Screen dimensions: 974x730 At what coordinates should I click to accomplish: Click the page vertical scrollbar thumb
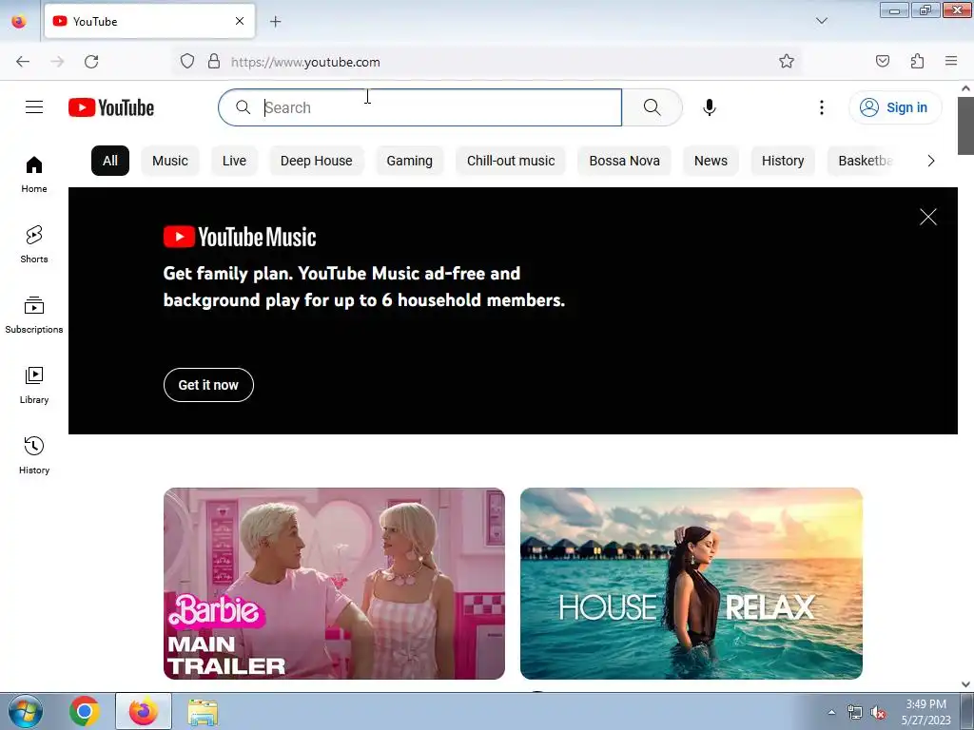click(x=965, y=125)
